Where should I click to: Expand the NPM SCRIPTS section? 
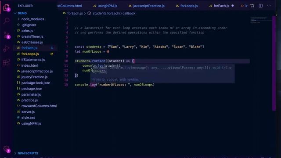[28, 153]
